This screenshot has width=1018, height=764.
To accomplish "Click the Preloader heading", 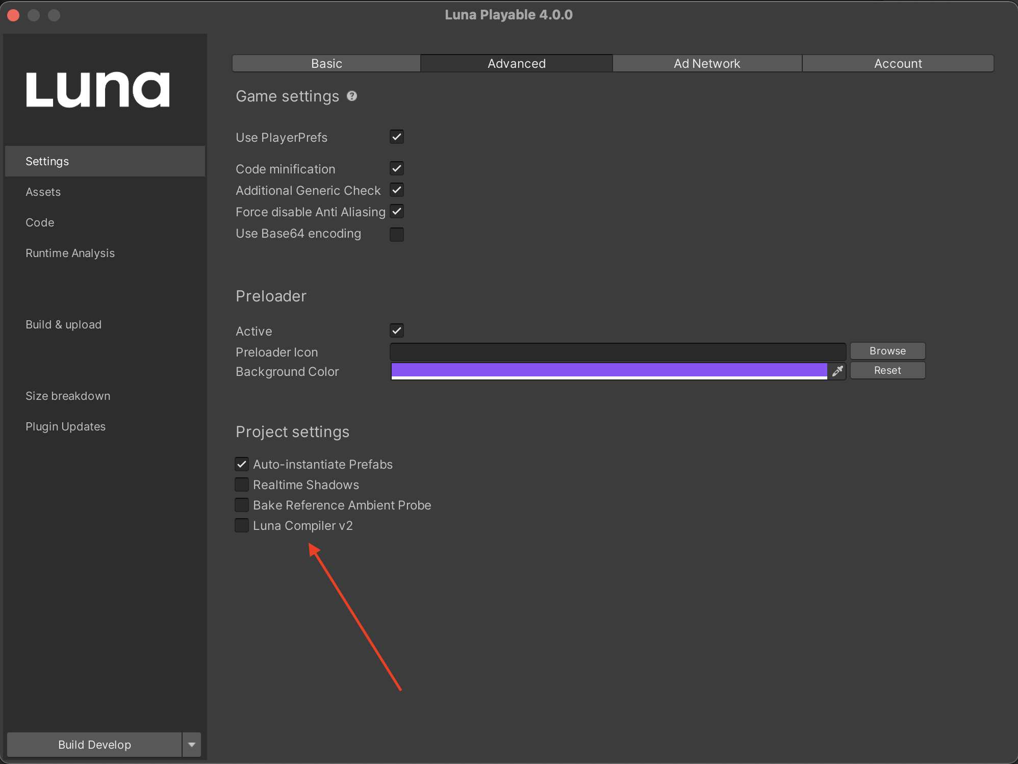I will pyautogui.click(x=271, y=296).
